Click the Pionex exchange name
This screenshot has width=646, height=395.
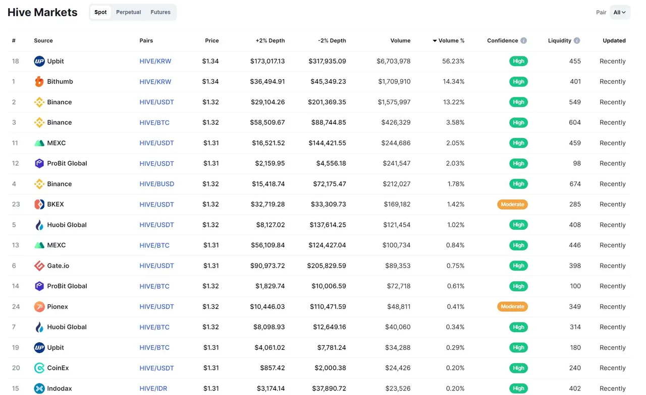pos(58,306)
